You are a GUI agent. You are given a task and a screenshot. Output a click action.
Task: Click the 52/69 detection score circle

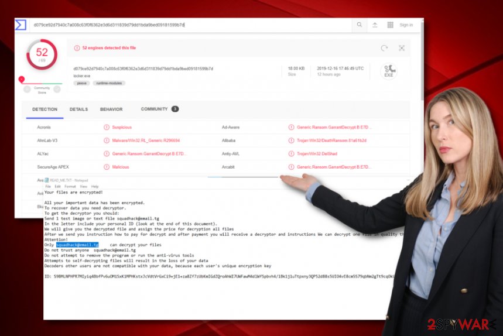click(x=42, y=54)
